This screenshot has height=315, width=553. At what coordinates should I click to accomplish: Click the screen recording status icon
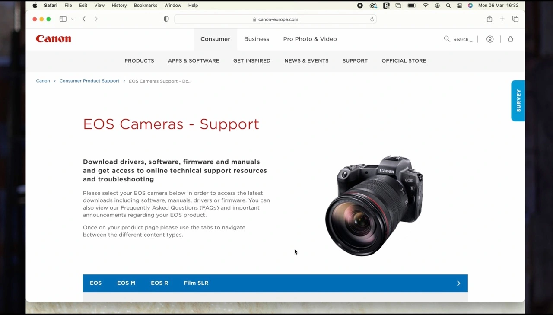point(360,6)
